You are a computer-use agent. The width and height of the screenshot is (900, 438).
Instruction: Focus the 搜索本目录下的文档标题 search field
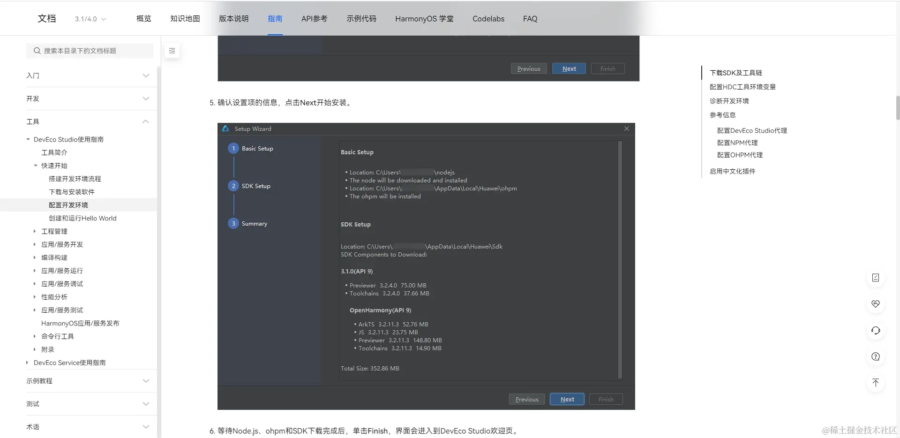[90, 51]
